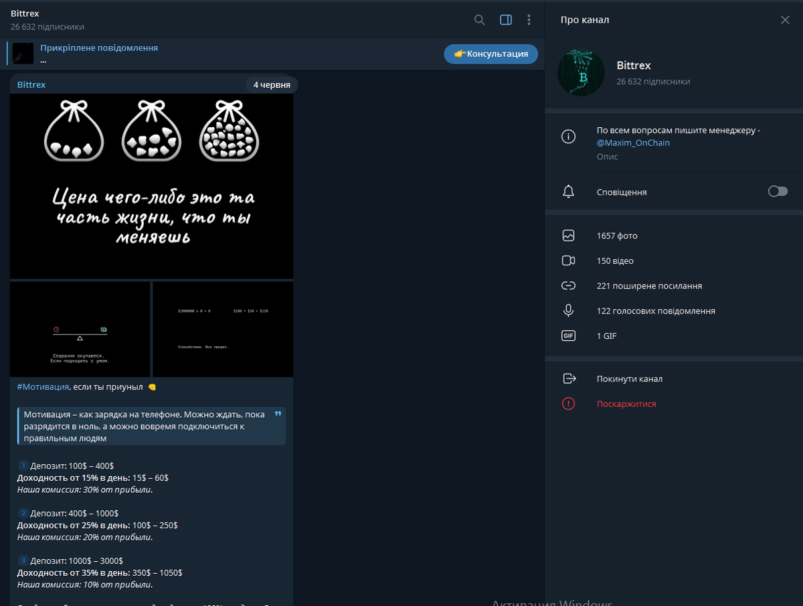Click the Про канал panel title
803x606 pixels.
tap(585, 20)
